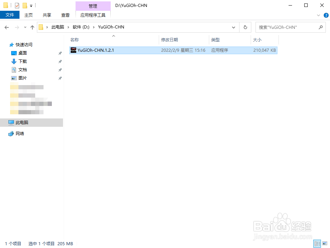Click the search magnifier icon

321,27
